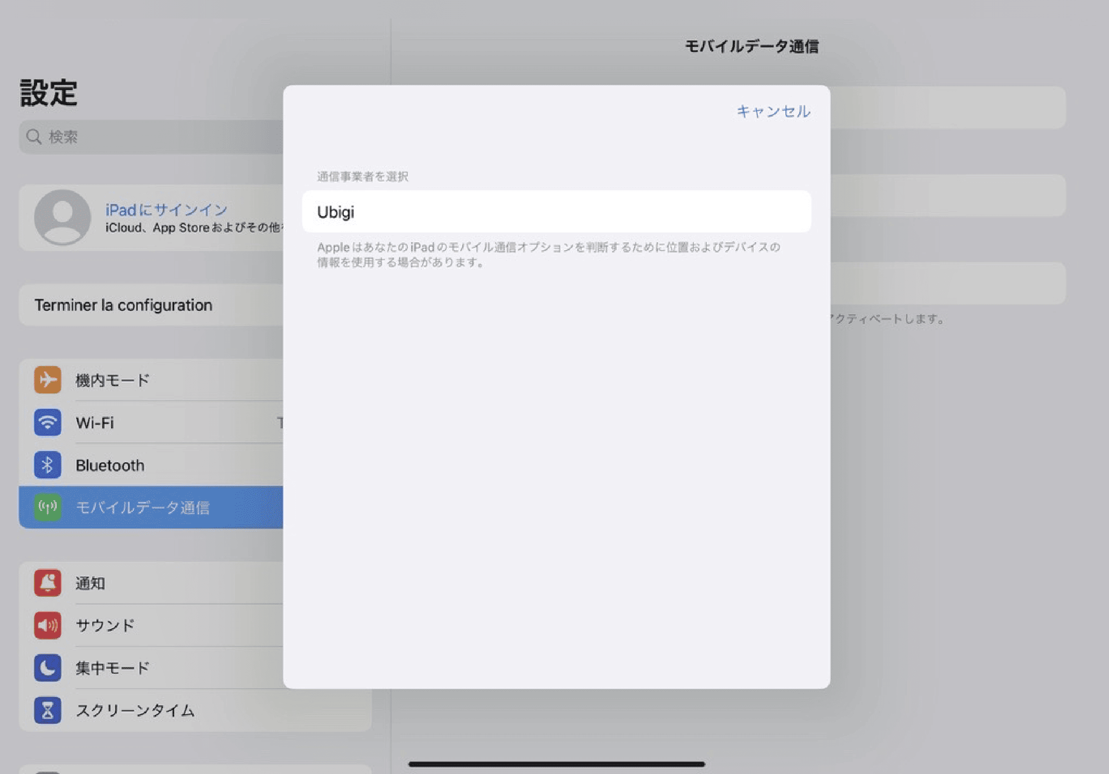Open the 集中モード settings row

(151, 668)
